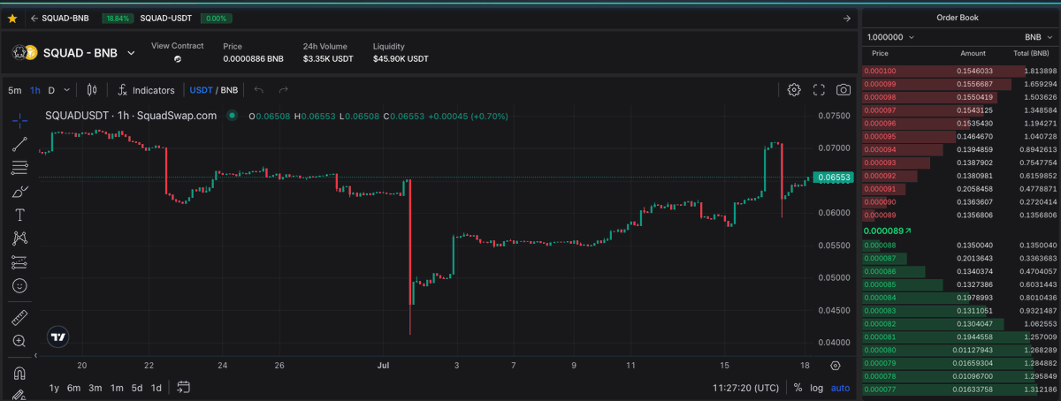Select the prediction and measurement tool
Image resolution: width=1061 pixels, height=401 pixels.
(x=19, y=262)
